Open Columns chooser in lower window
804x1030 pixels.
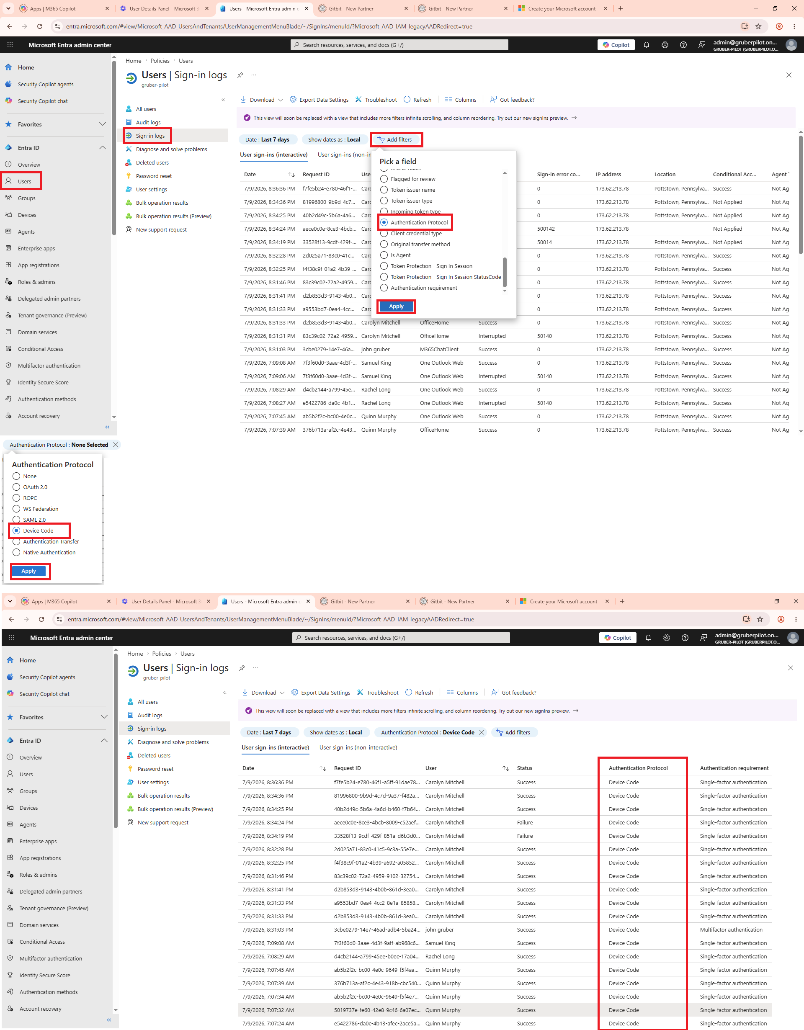(462, 693)
